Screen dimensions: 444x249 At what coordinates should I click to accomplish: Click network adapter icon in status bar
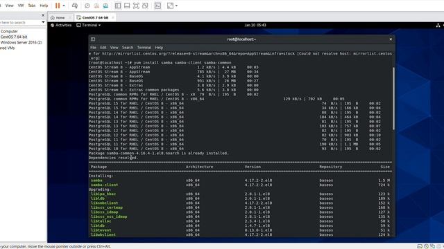pyautogui.click(x=432, y=246)
